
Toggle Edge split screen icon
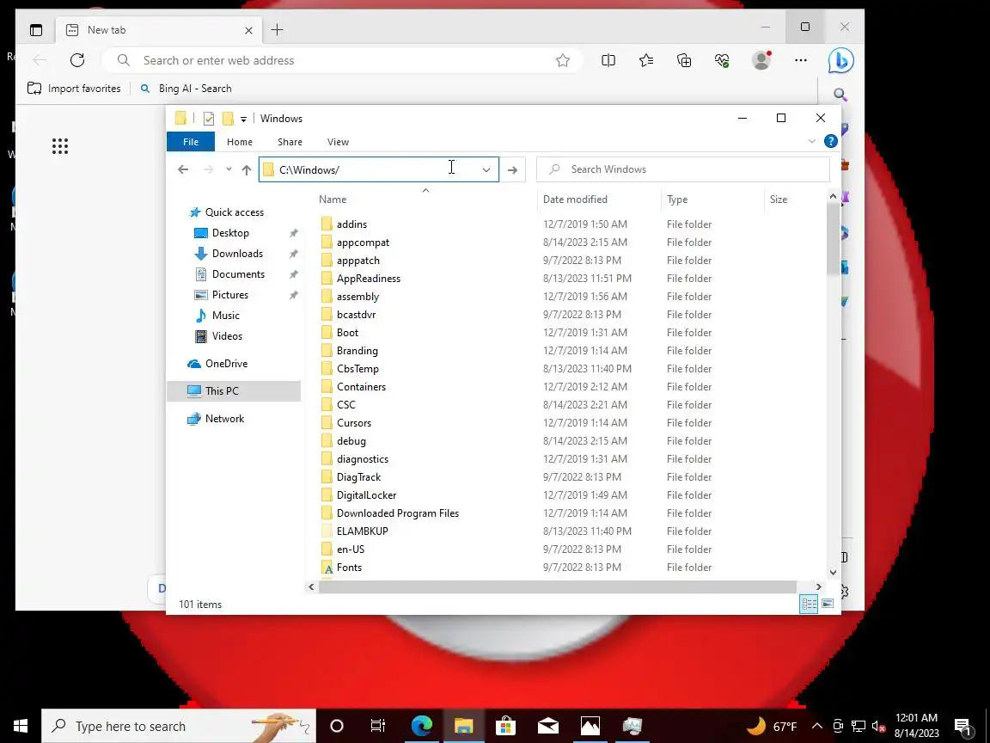[x=608, y=61]
